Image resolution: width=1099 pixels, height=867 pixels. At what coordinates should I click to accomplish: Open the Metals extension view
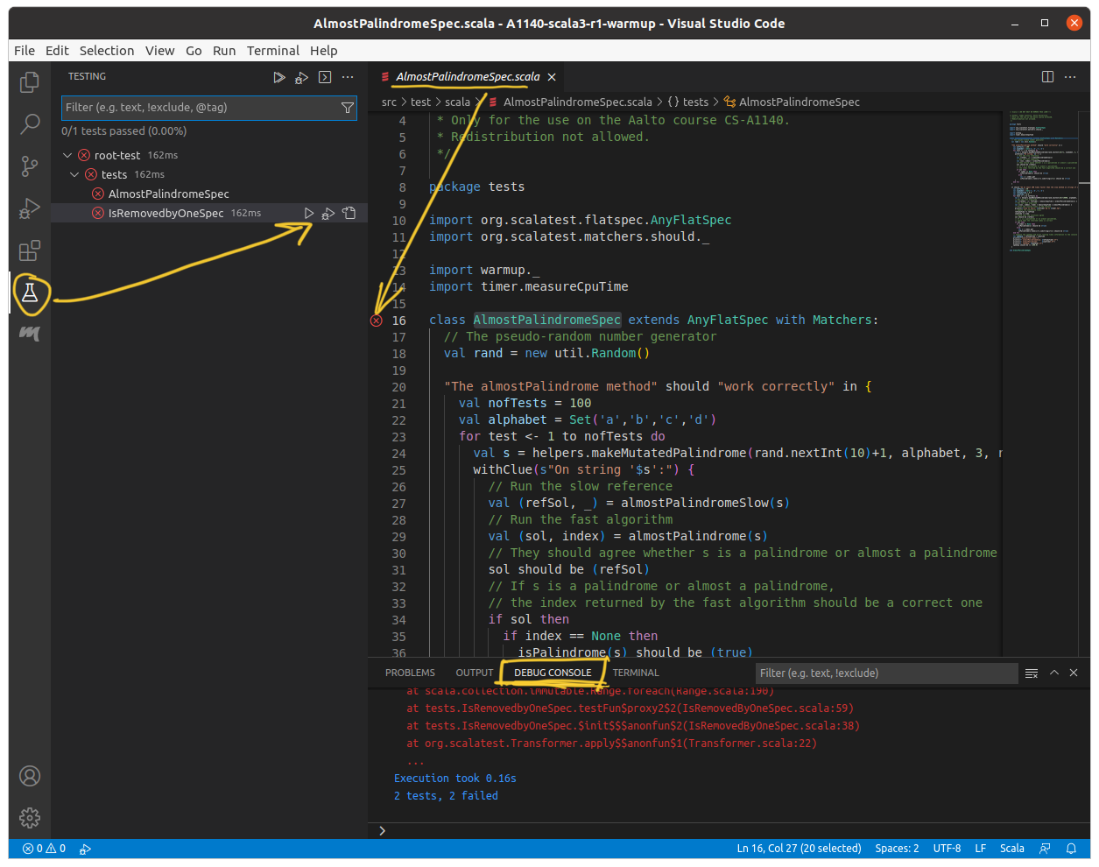point(30,334)
